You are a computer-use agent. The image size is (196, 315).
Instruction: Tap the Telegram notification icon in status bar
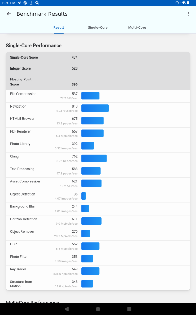[x=19, y=3]
